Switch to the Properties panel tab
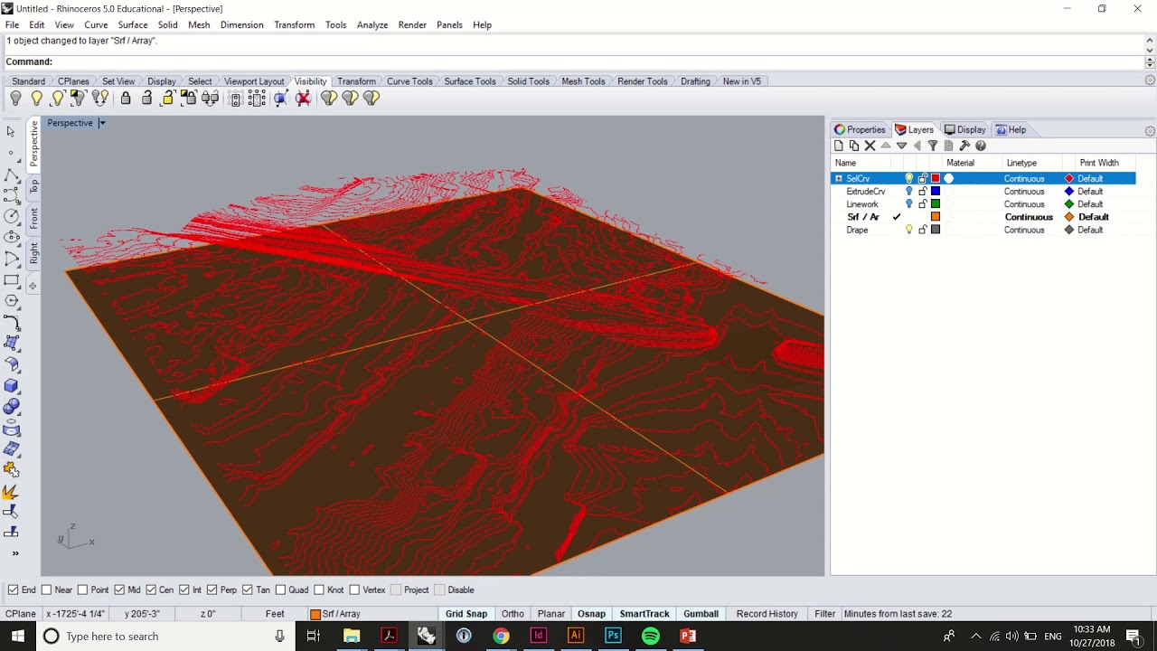The width and height of the screenshot is (1157, 651). tap(860, 129)
